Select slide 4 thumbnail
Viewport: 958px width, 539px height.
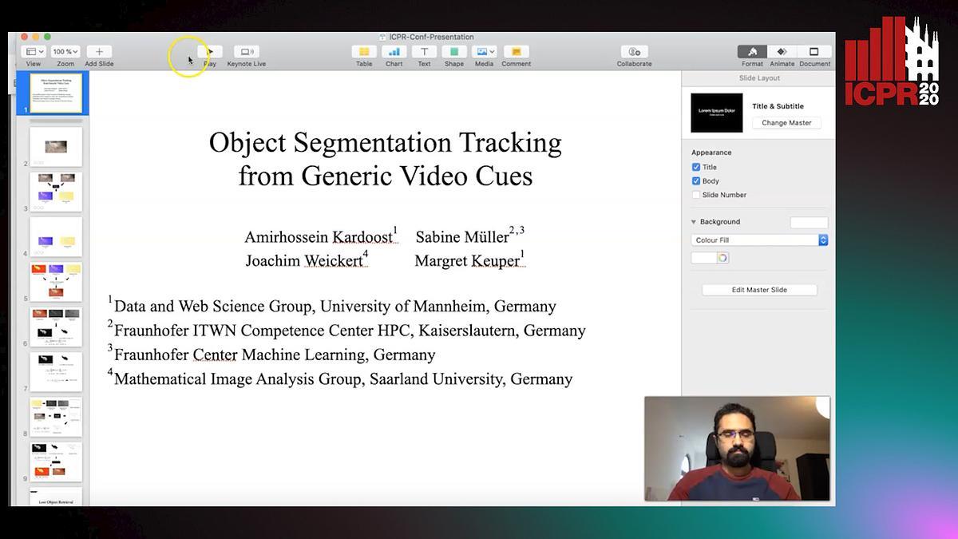point(56,236)
